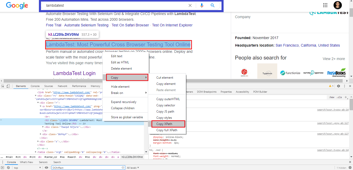Open the 'All levels' log dropdown
The width and height of the screenshot is (353, 170).
(133, 168)
